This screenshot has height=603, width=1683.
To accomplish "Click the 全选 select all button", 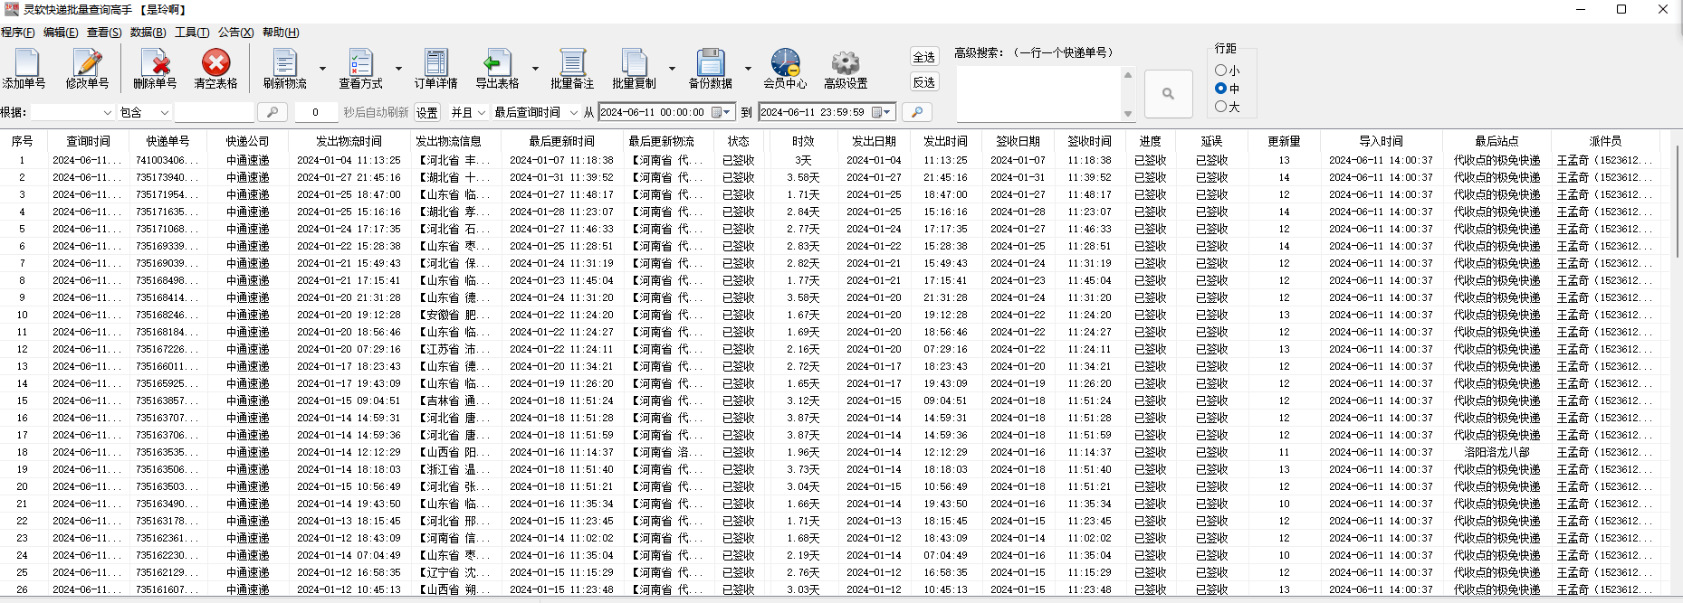I will pyautogui.click(x=924, y=57).
